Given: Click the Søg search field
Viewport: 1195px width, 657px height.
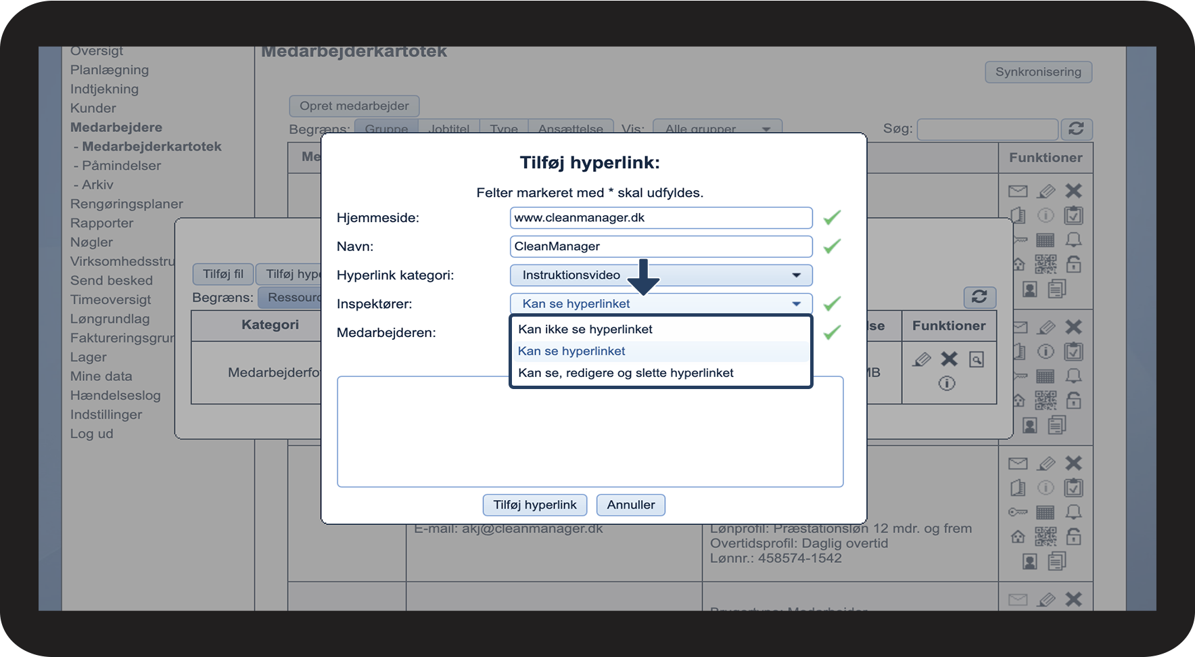Looking at the screenshot, I should tap(987, 129).
